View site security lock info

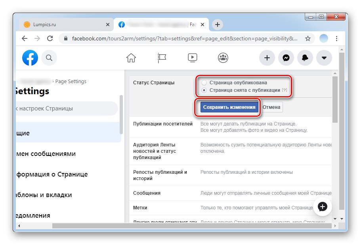pos(66,38)
